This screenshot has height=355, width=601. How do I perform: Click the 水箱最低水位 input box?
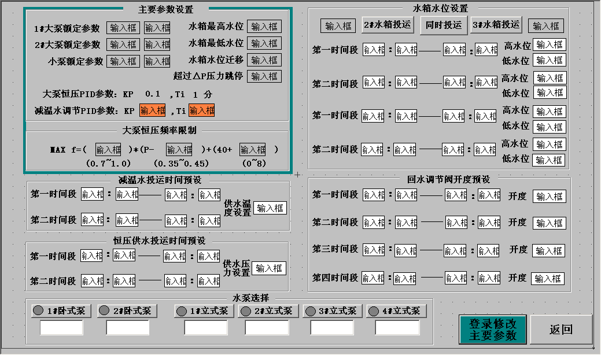[x=264, y=43]
